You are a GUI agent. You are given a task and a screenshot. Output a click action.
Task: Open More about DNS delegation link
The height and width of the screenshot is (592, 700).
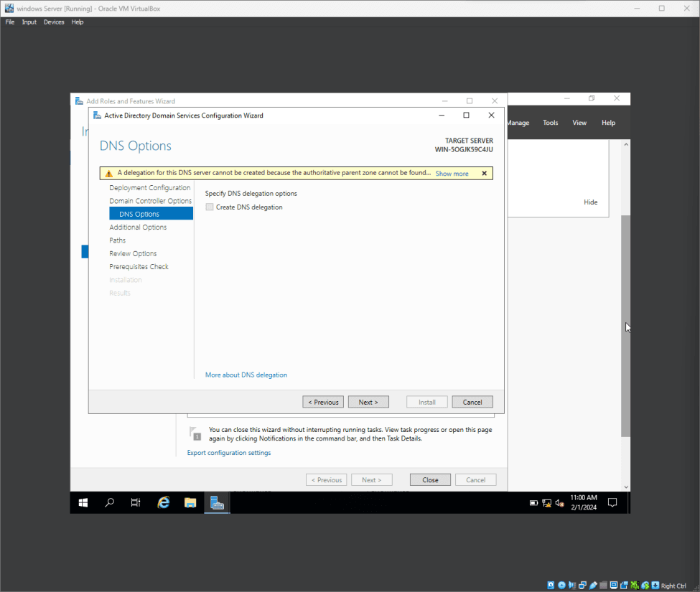pos(246,375)
